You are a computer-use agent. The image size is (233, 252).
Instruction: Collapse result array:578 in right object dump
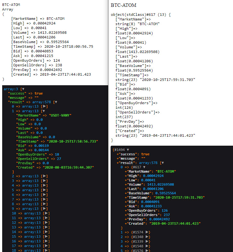[162, 163]
